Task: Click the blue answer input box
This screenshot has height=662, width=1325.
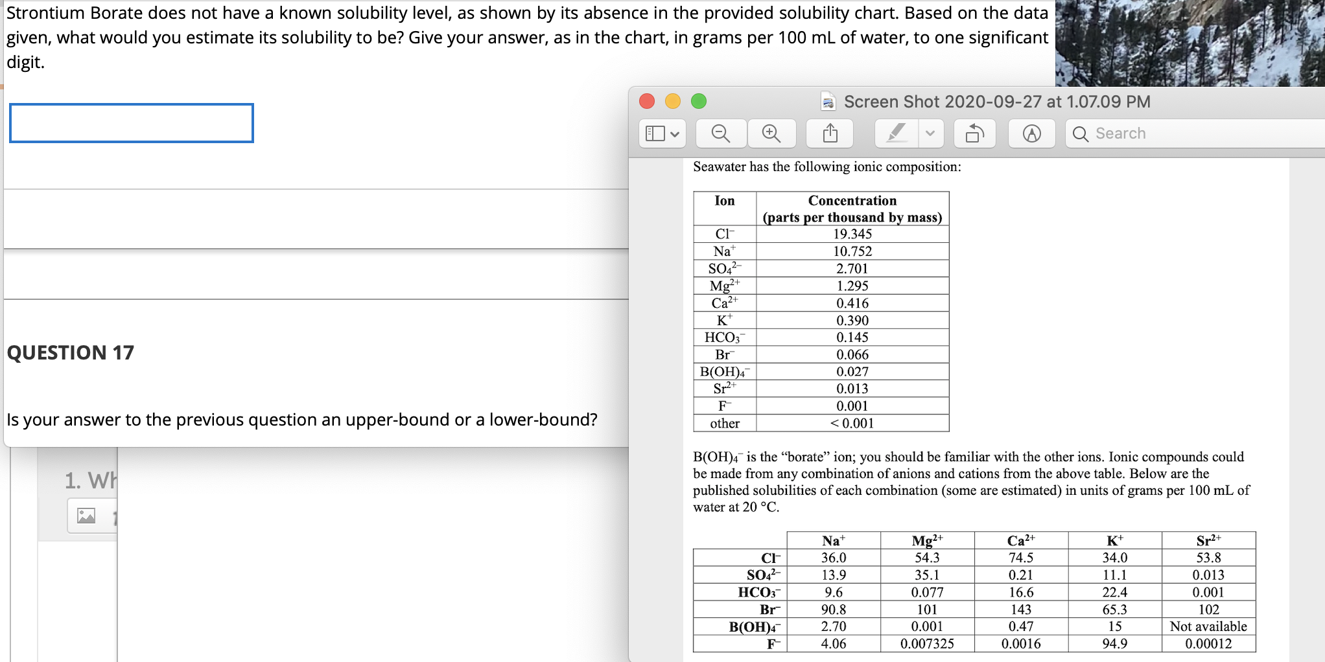Action: (x=132, y=123)
